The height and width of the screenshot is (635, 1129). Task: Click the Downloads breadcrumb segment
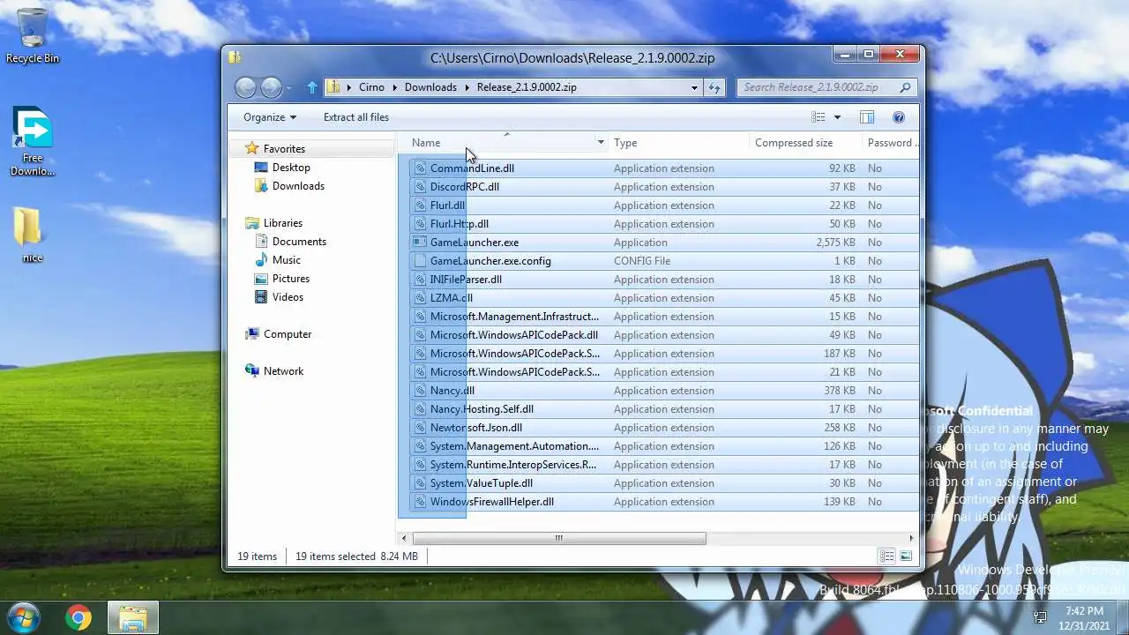(430, 87)
